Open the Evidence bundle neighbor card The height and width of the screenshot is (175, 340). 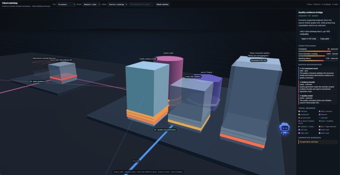click(x=318, y=87)
